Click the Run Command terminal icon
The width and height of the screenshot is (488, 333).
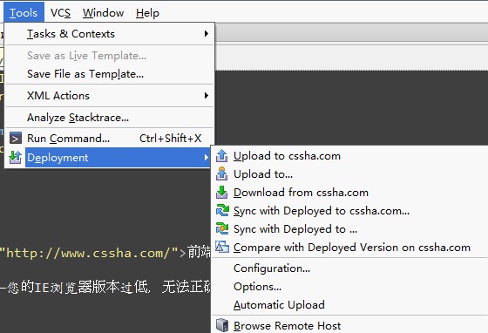point(16,138)
